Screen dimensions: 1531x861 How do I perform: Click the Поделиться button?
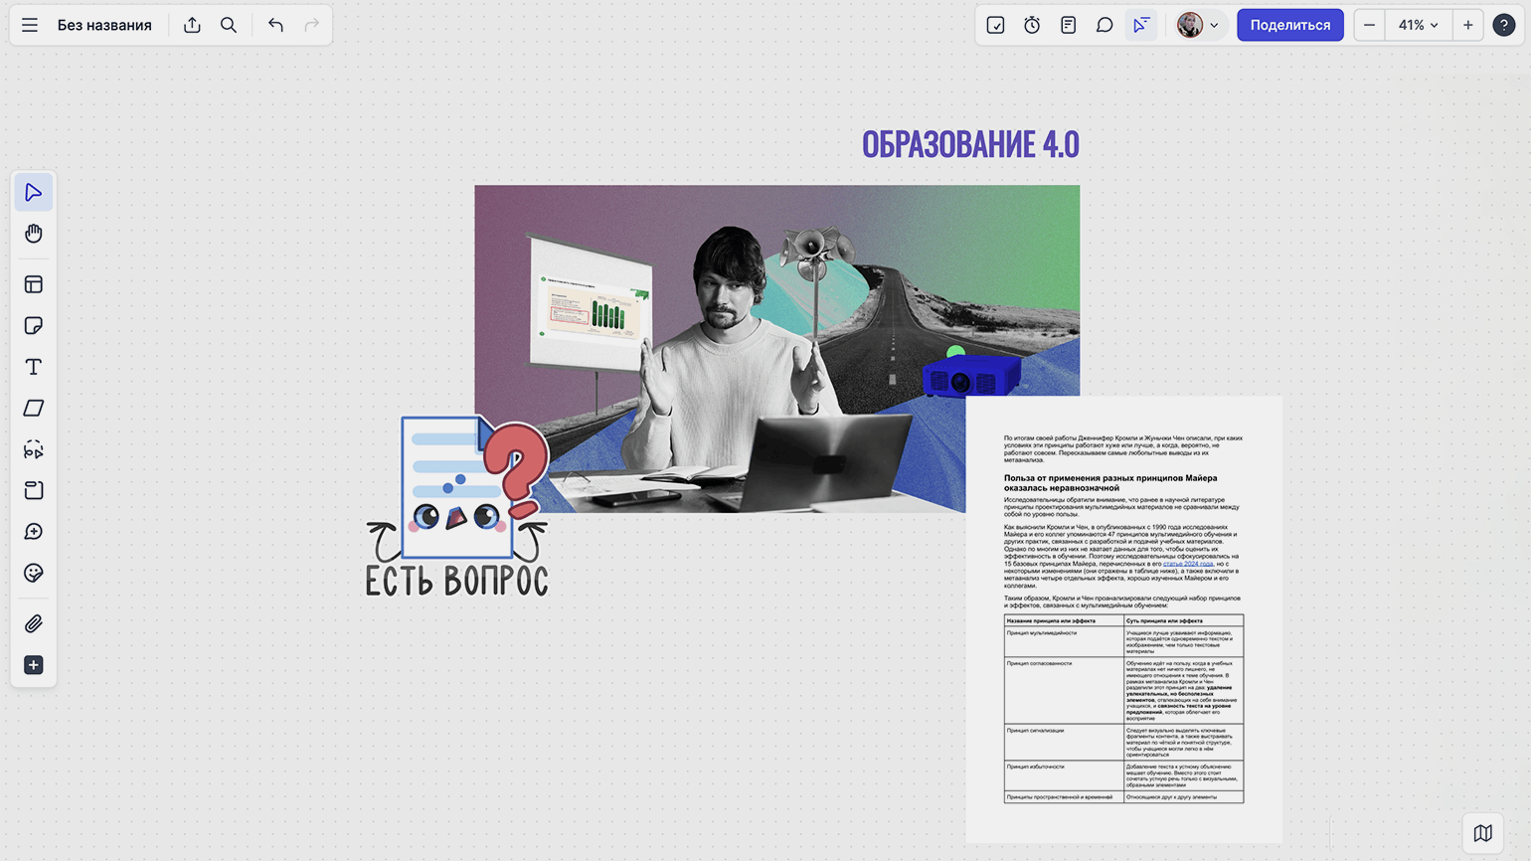click(x=1289, y=25)
